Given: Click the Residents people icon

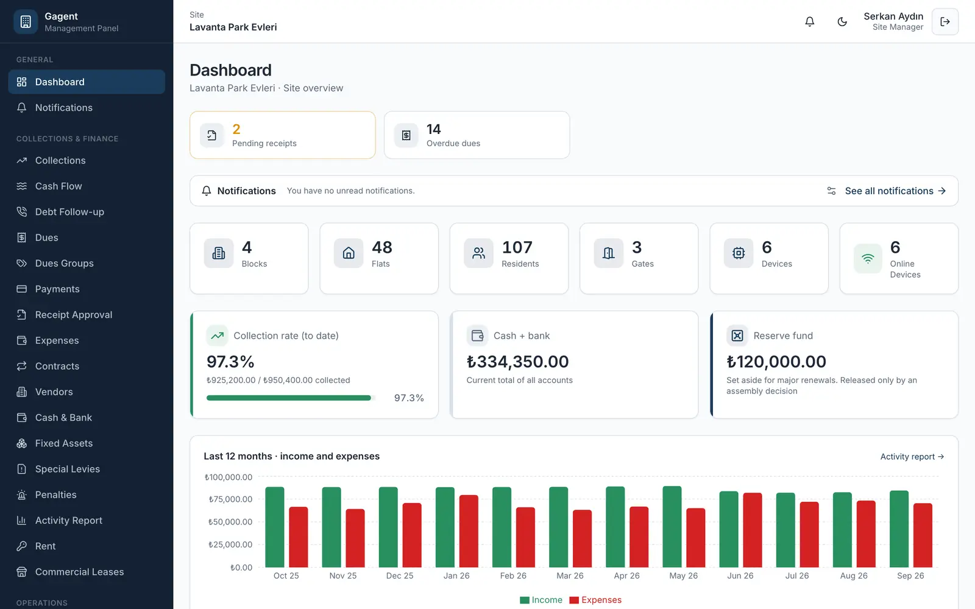Looking at the screenshot, I should click(478, 253).
